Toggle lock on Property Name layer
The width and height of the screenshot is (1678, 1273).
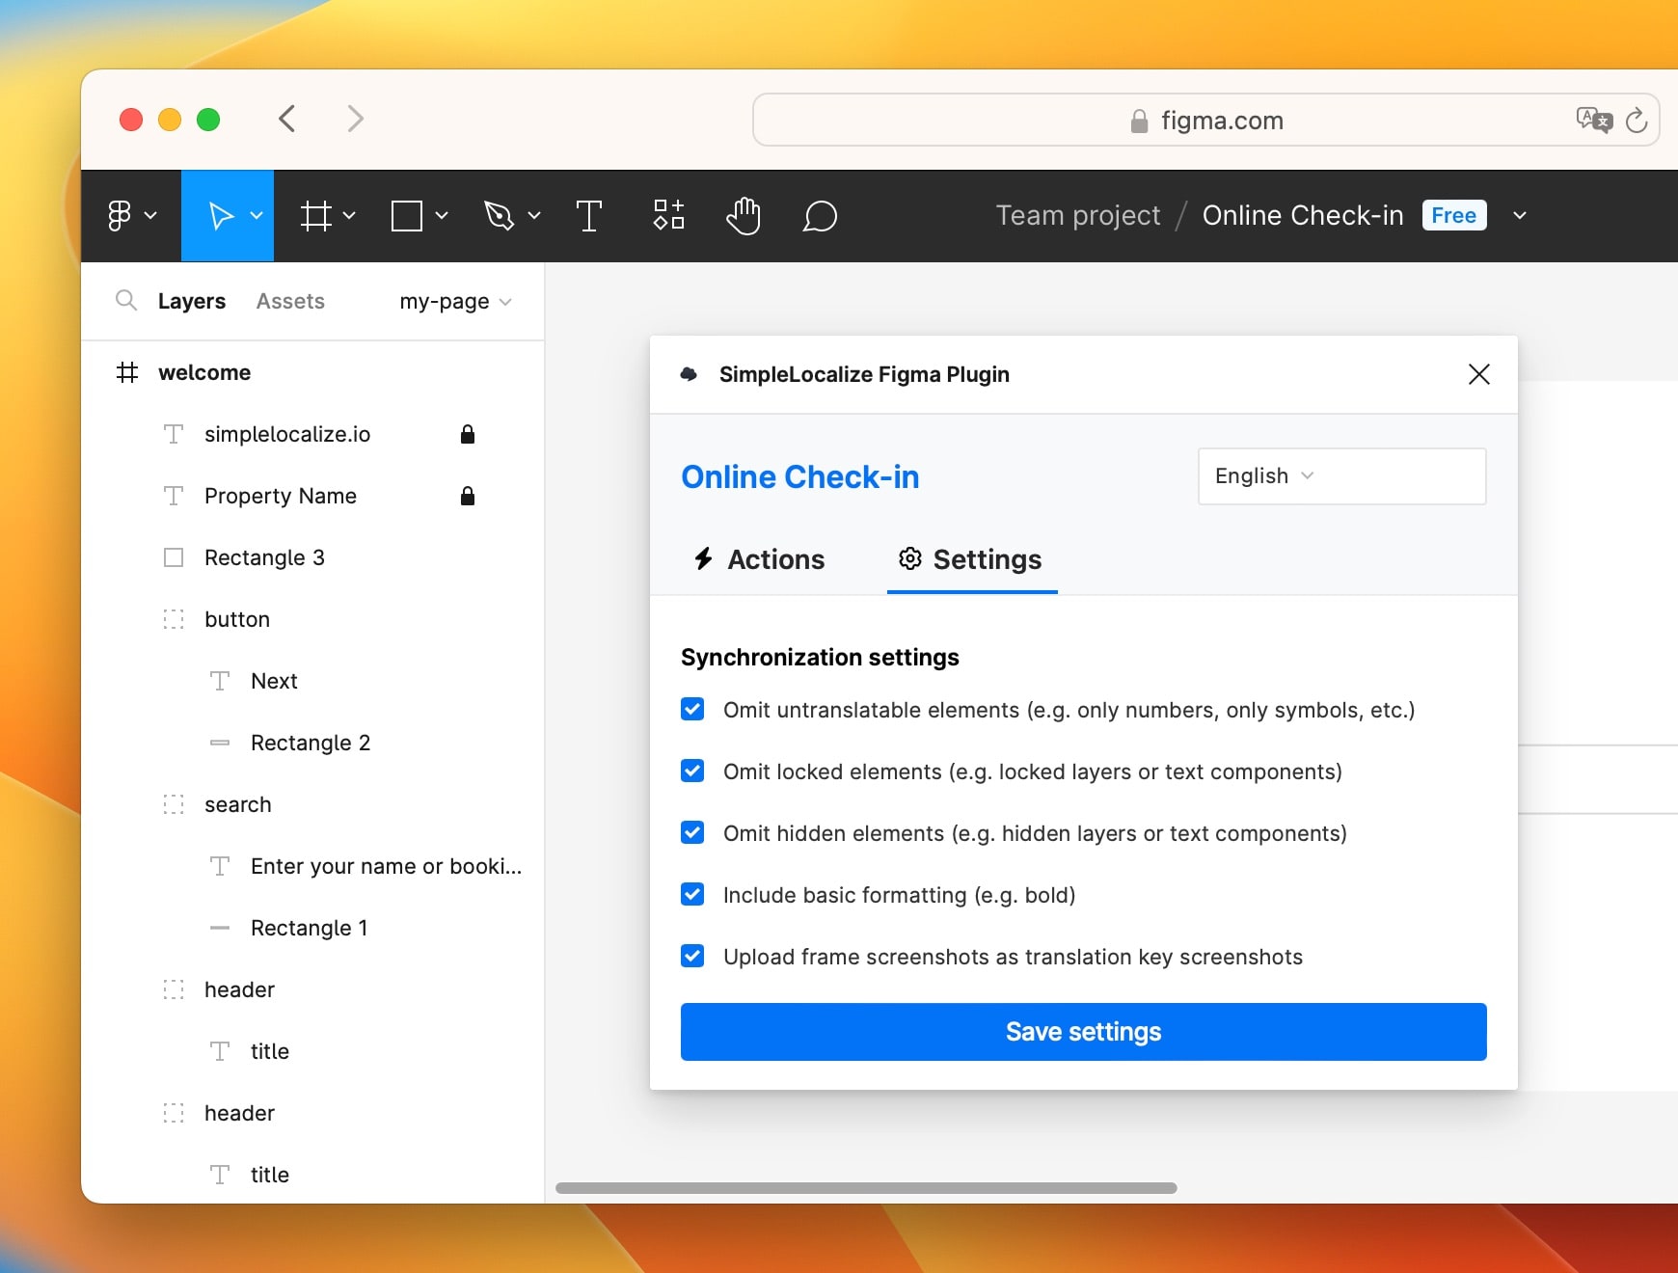click(468, 496)
